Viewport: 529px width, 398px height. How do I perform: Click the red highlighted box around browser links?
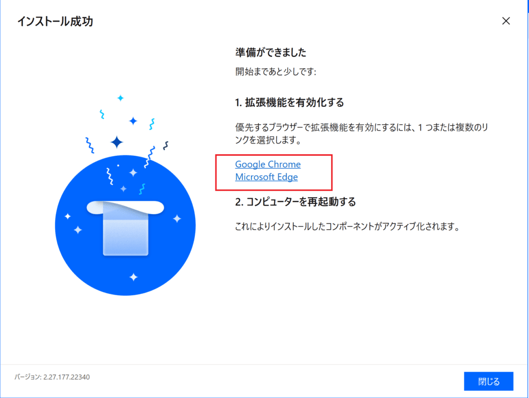point(274,172)
